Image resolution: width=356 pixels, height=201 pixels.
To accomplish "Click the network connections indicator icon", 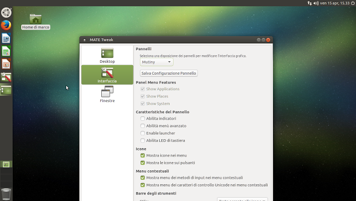I will pos(310,3).
